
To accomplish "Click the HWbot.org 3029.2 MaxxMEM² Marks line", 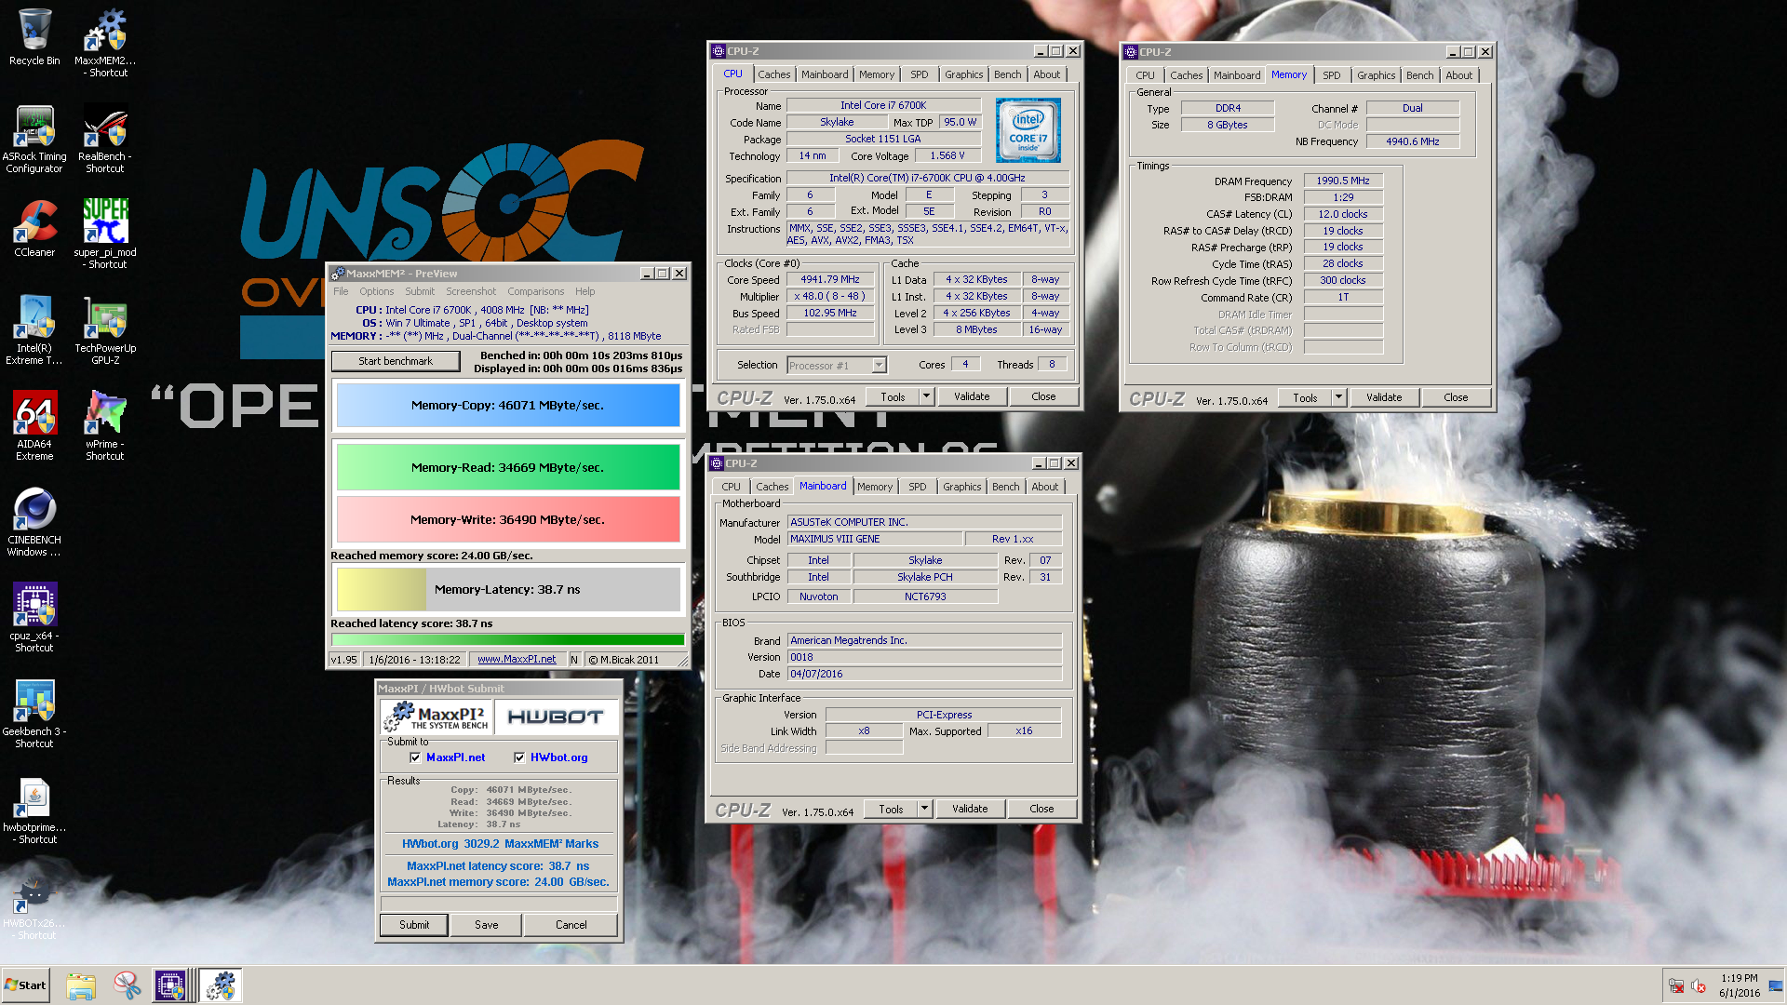I will (x=500, y=844).
